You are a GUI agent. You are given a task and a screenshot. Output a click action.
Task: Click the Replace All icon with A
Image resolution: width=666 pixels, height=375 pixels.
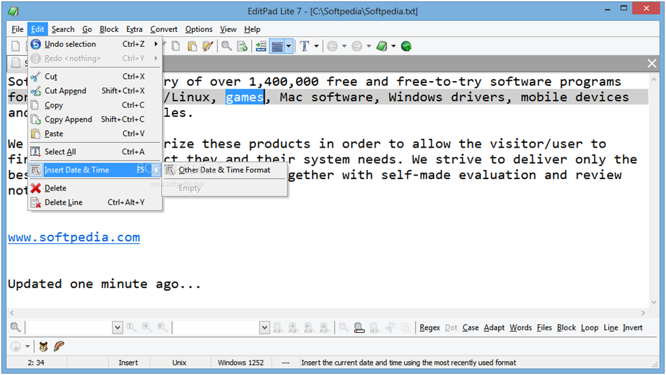coord(324,327)
